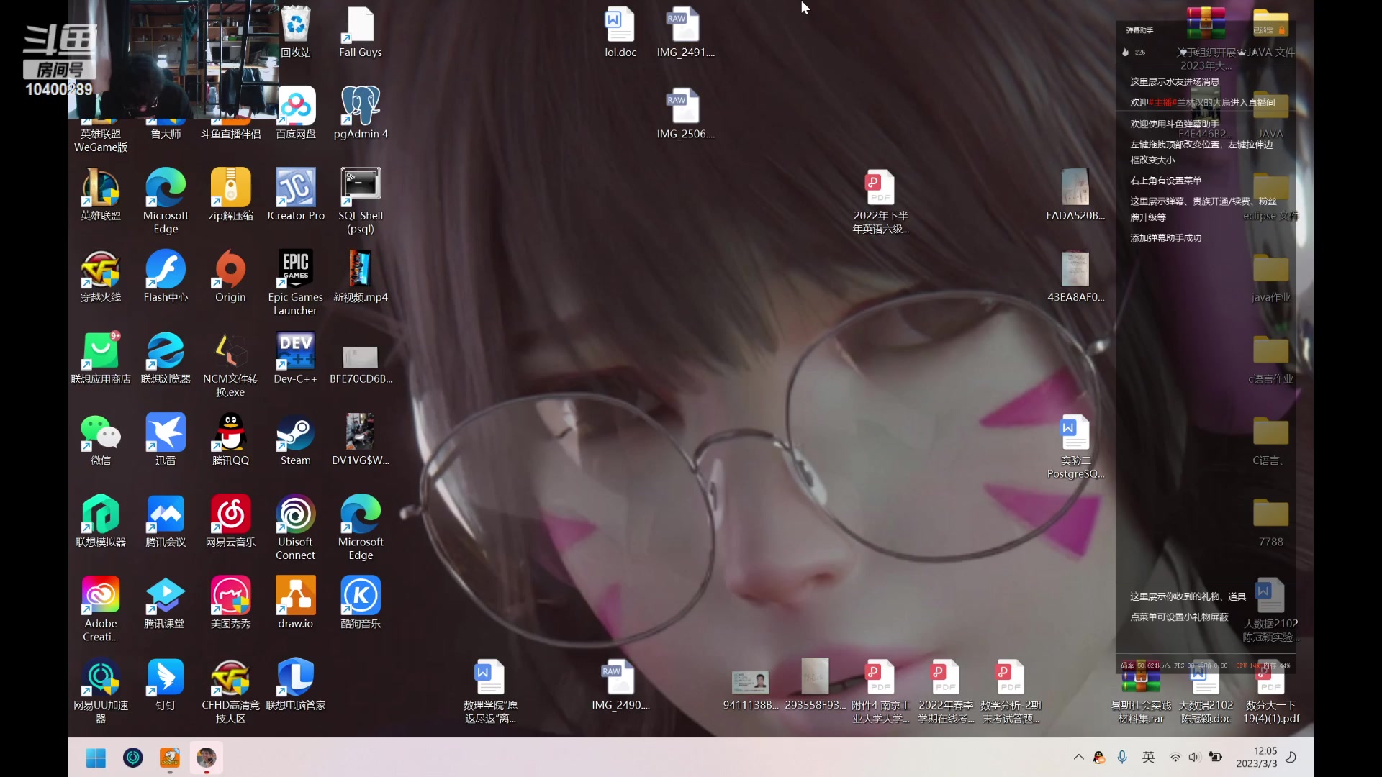Select the 数理学院 Word document
Screen dimensions: 1382x777
[x=490, y=691]
